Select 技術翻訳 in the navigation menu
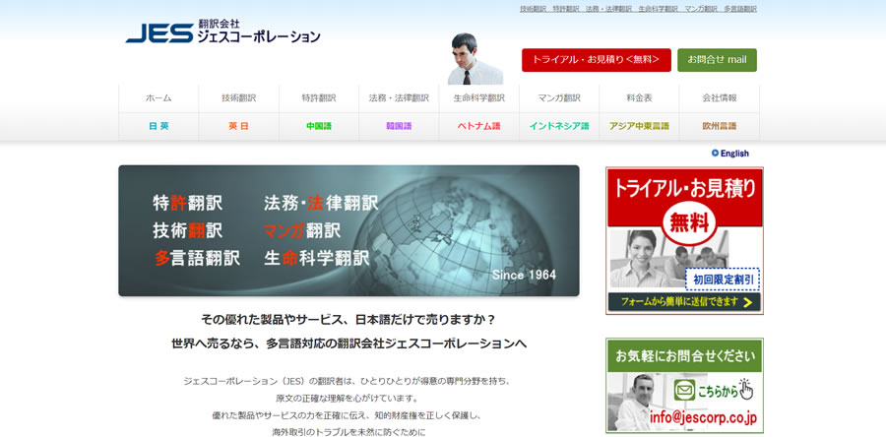Screen dimensions: 886x437 pos(239,98)
